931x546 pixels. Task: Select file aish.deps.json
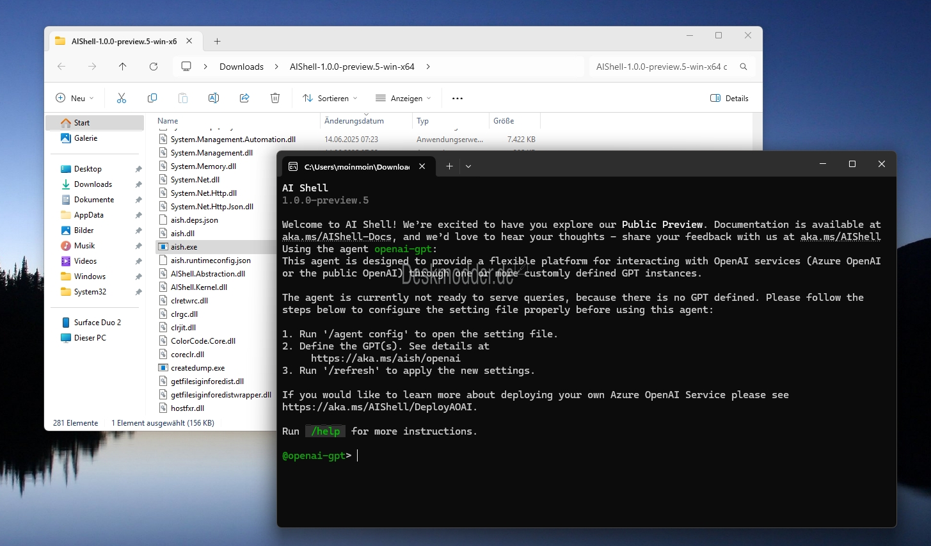194,220
